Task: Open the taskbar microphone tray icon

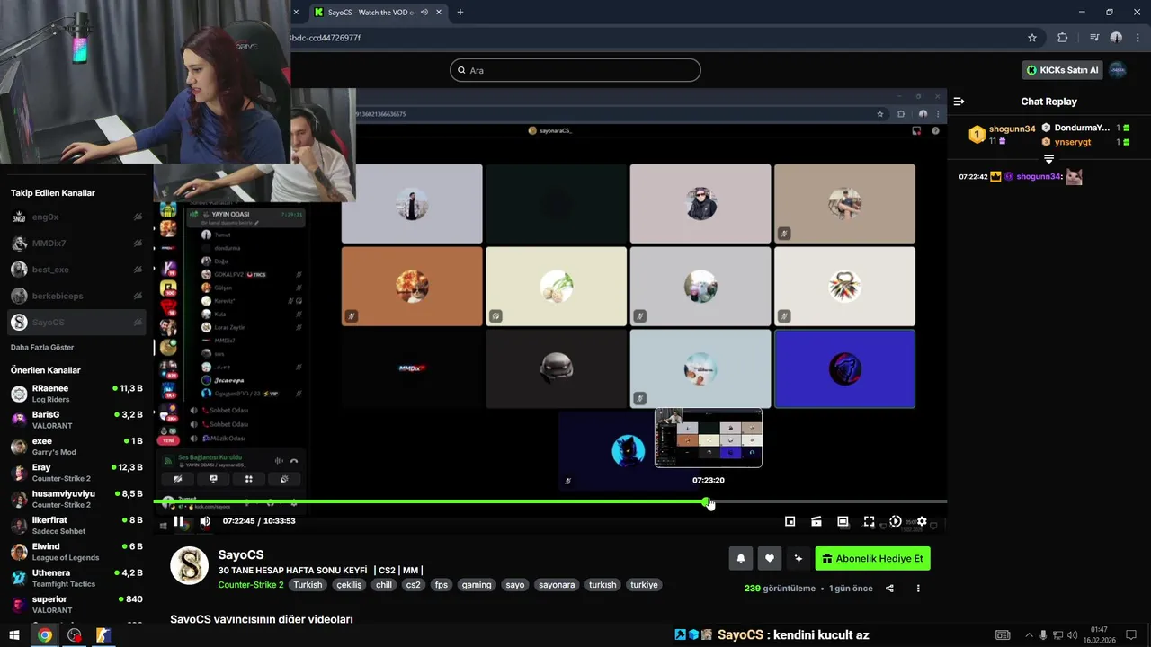Action: [x=1043, y=635]
